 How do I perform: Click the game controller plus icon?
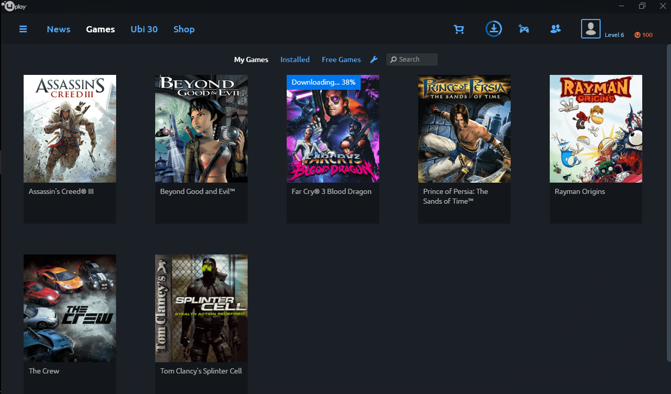point(524,29)
